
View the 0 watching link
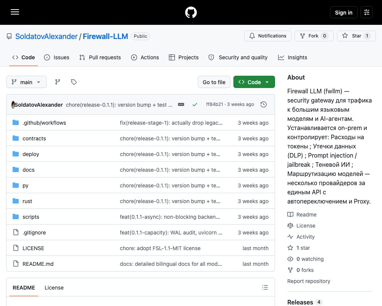click(306, 259)
